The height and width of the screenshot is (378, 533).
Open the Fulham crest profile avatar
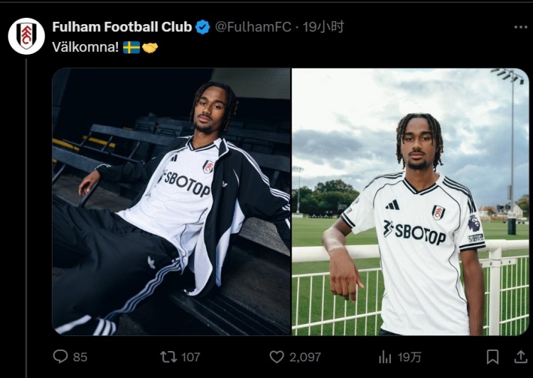tap(26, 36)
